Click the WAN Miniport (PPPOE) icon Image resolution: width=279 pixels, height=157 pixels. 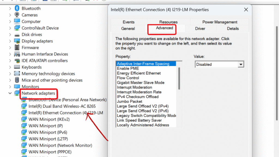(x=24, y=152)
